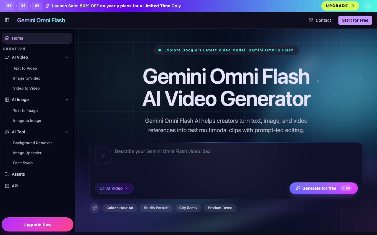
Task: Collapse the AI Video section chevron
Action: click(67, 57)
